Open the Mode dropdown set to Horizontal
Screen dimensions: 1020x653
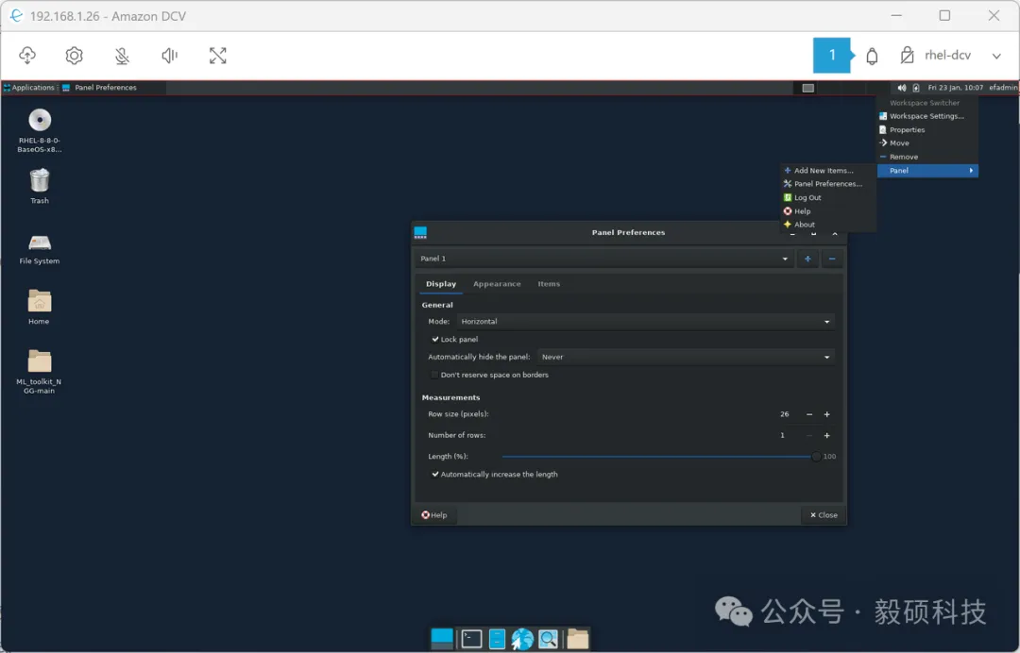coord(645,322)
